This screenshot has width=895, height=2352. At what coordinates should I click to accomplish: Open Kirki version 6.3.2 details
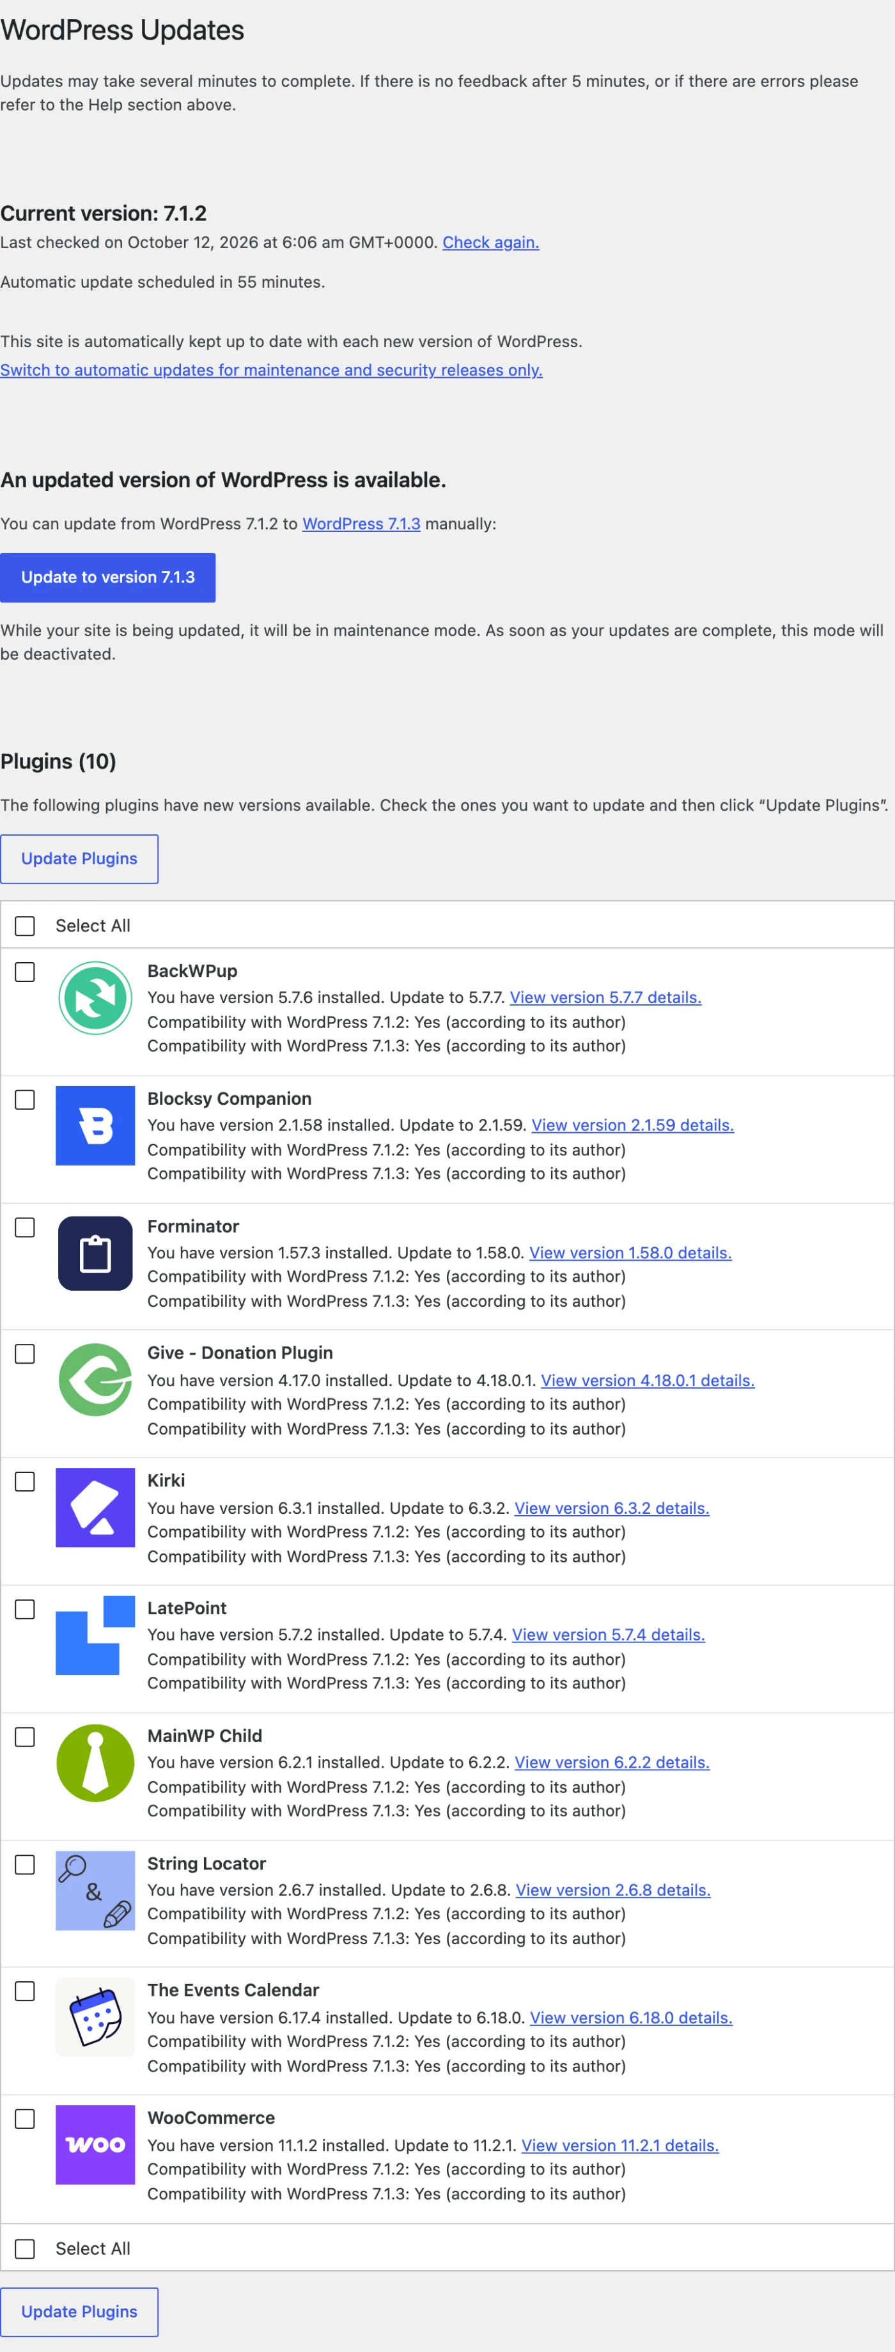(612, 1508)
